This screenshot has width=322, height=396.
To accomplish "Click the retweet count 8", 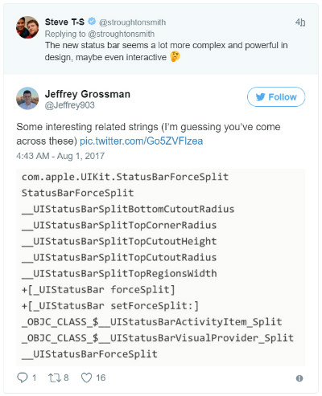I will pos(66,378).
